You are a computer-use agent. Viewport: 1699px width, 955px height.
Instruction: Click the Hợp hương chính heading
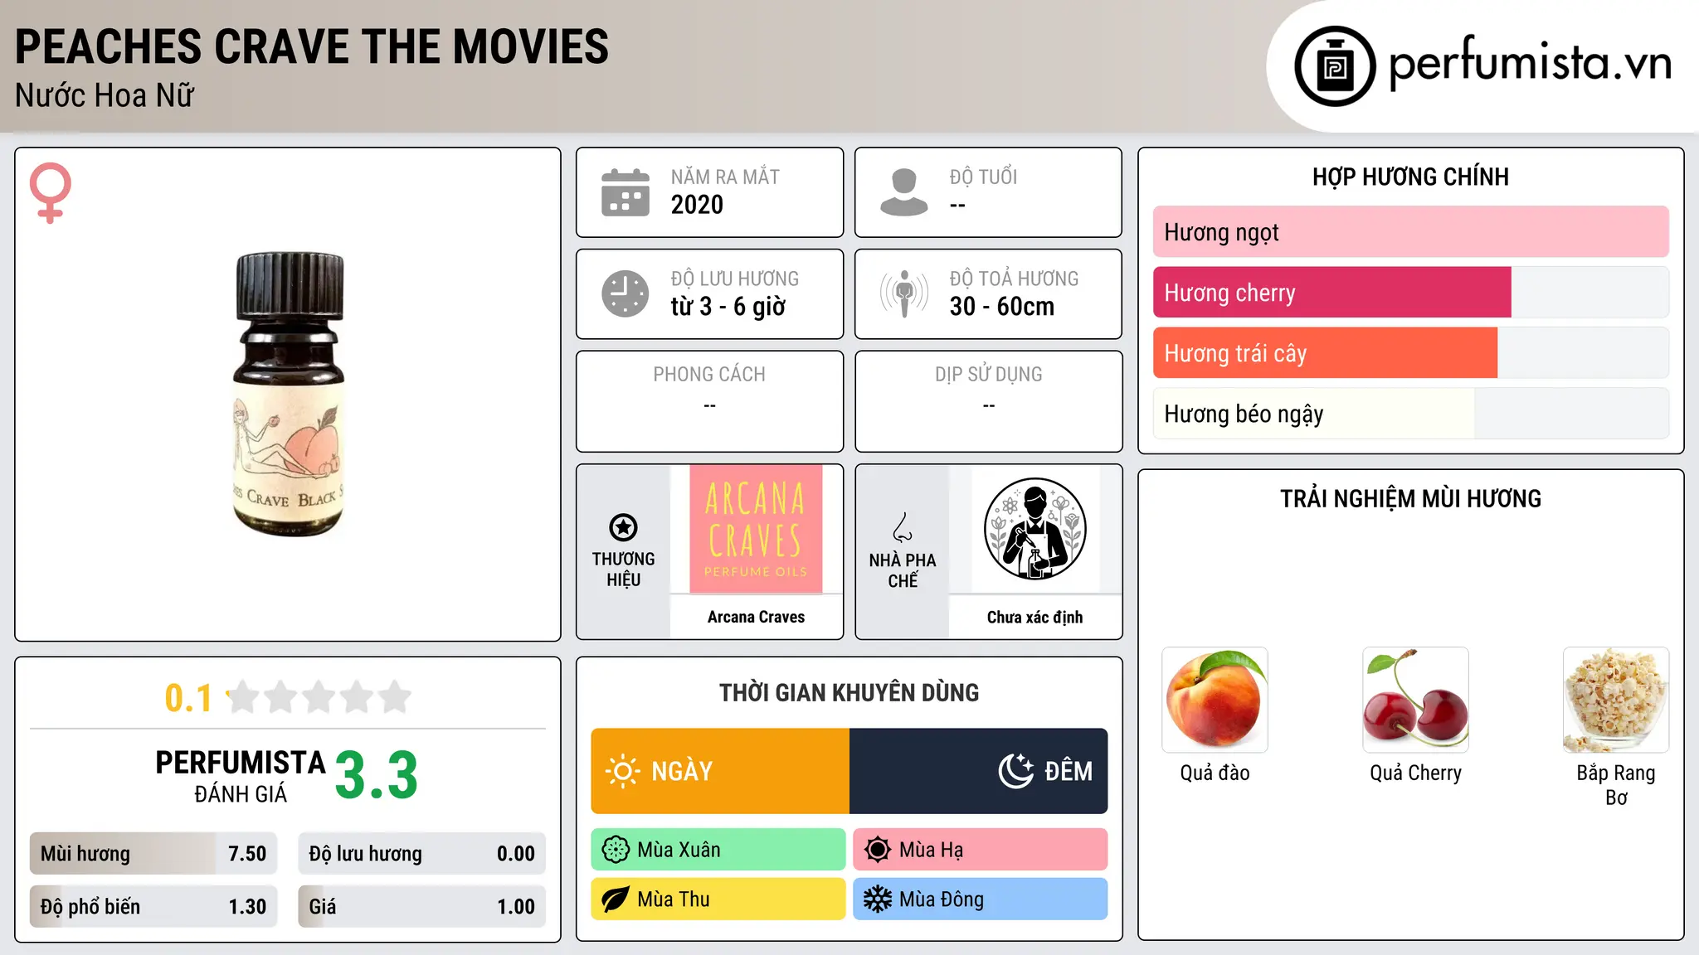click(x=1410, y=177)
